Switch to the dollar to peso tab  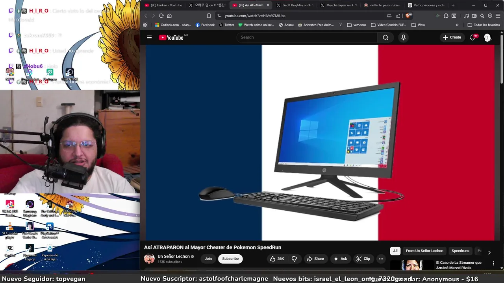pyautogui.click(x=382, y=5)
